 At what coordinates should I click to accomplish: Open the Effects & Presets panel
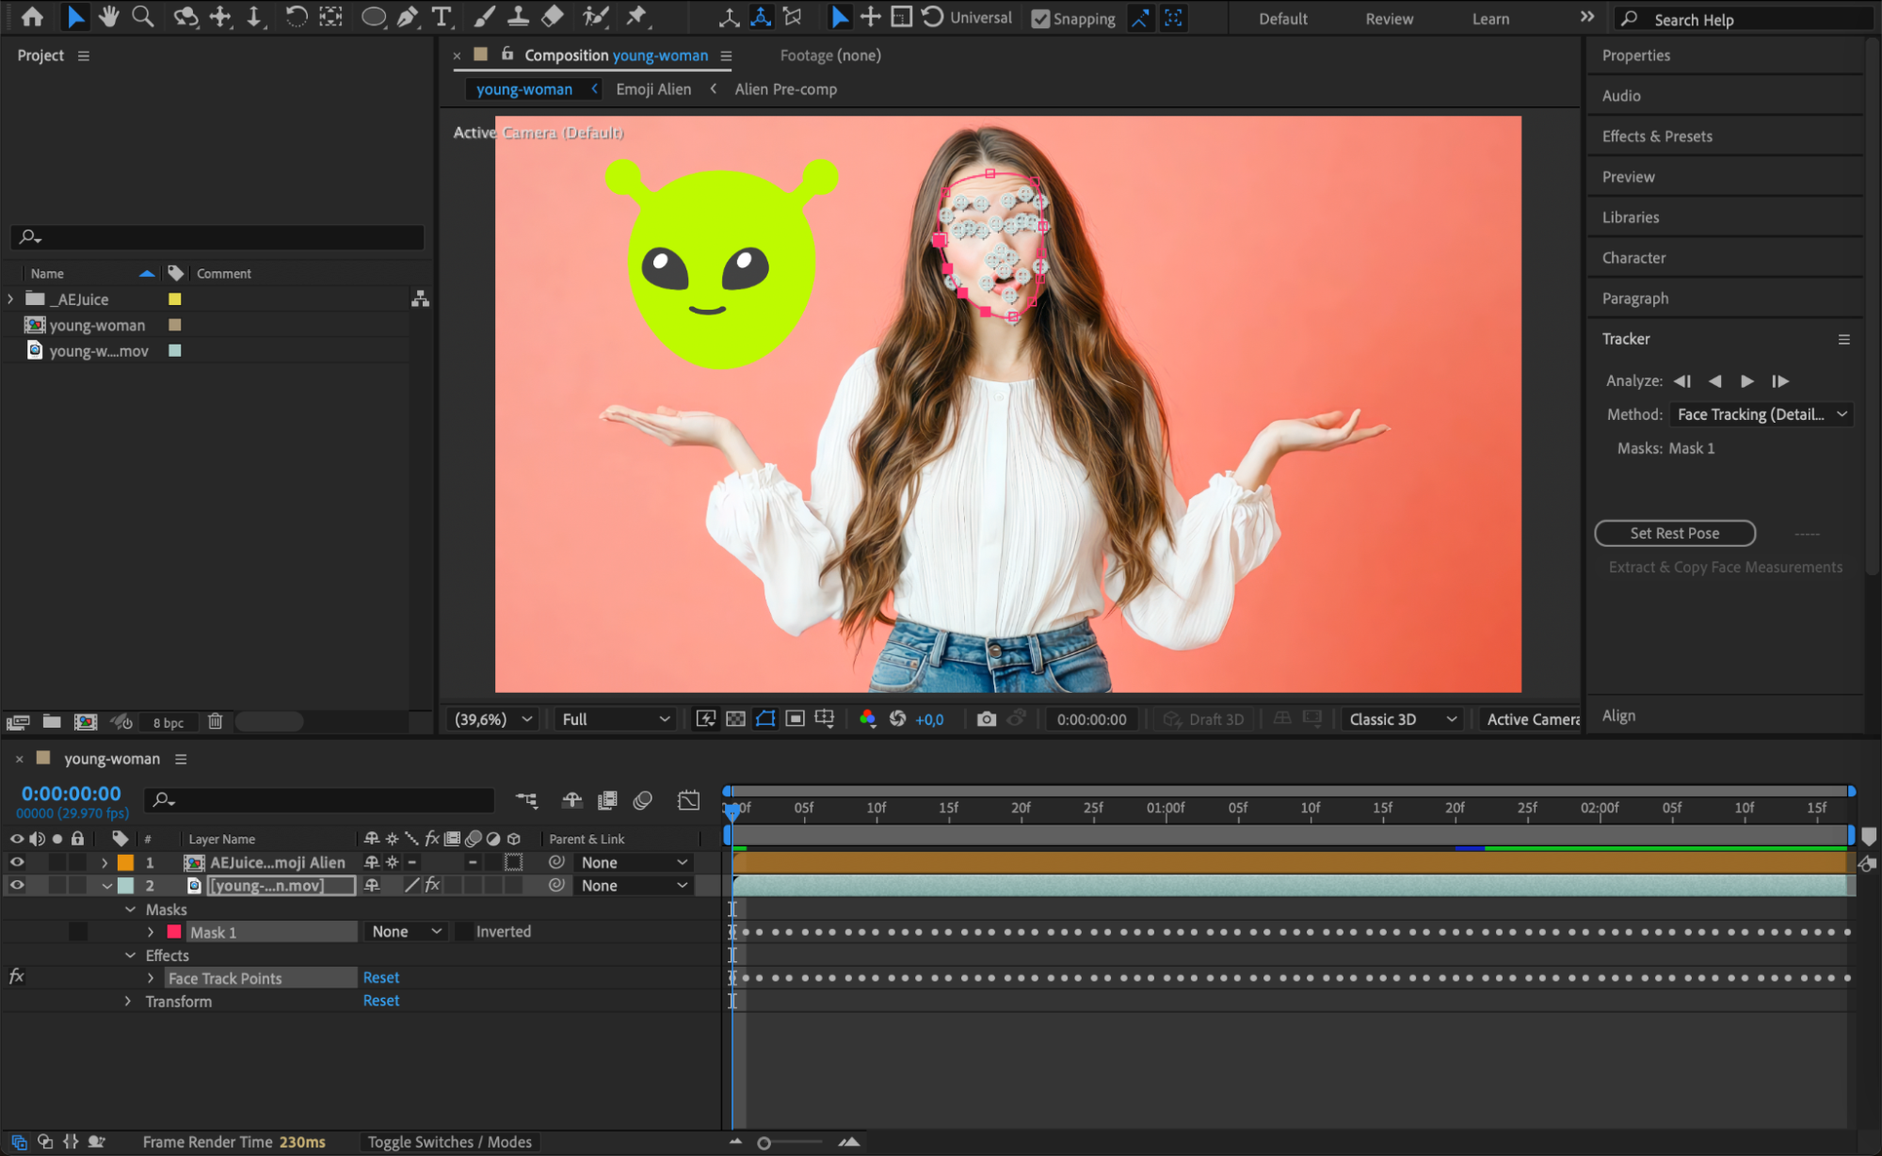[1657, 136]
